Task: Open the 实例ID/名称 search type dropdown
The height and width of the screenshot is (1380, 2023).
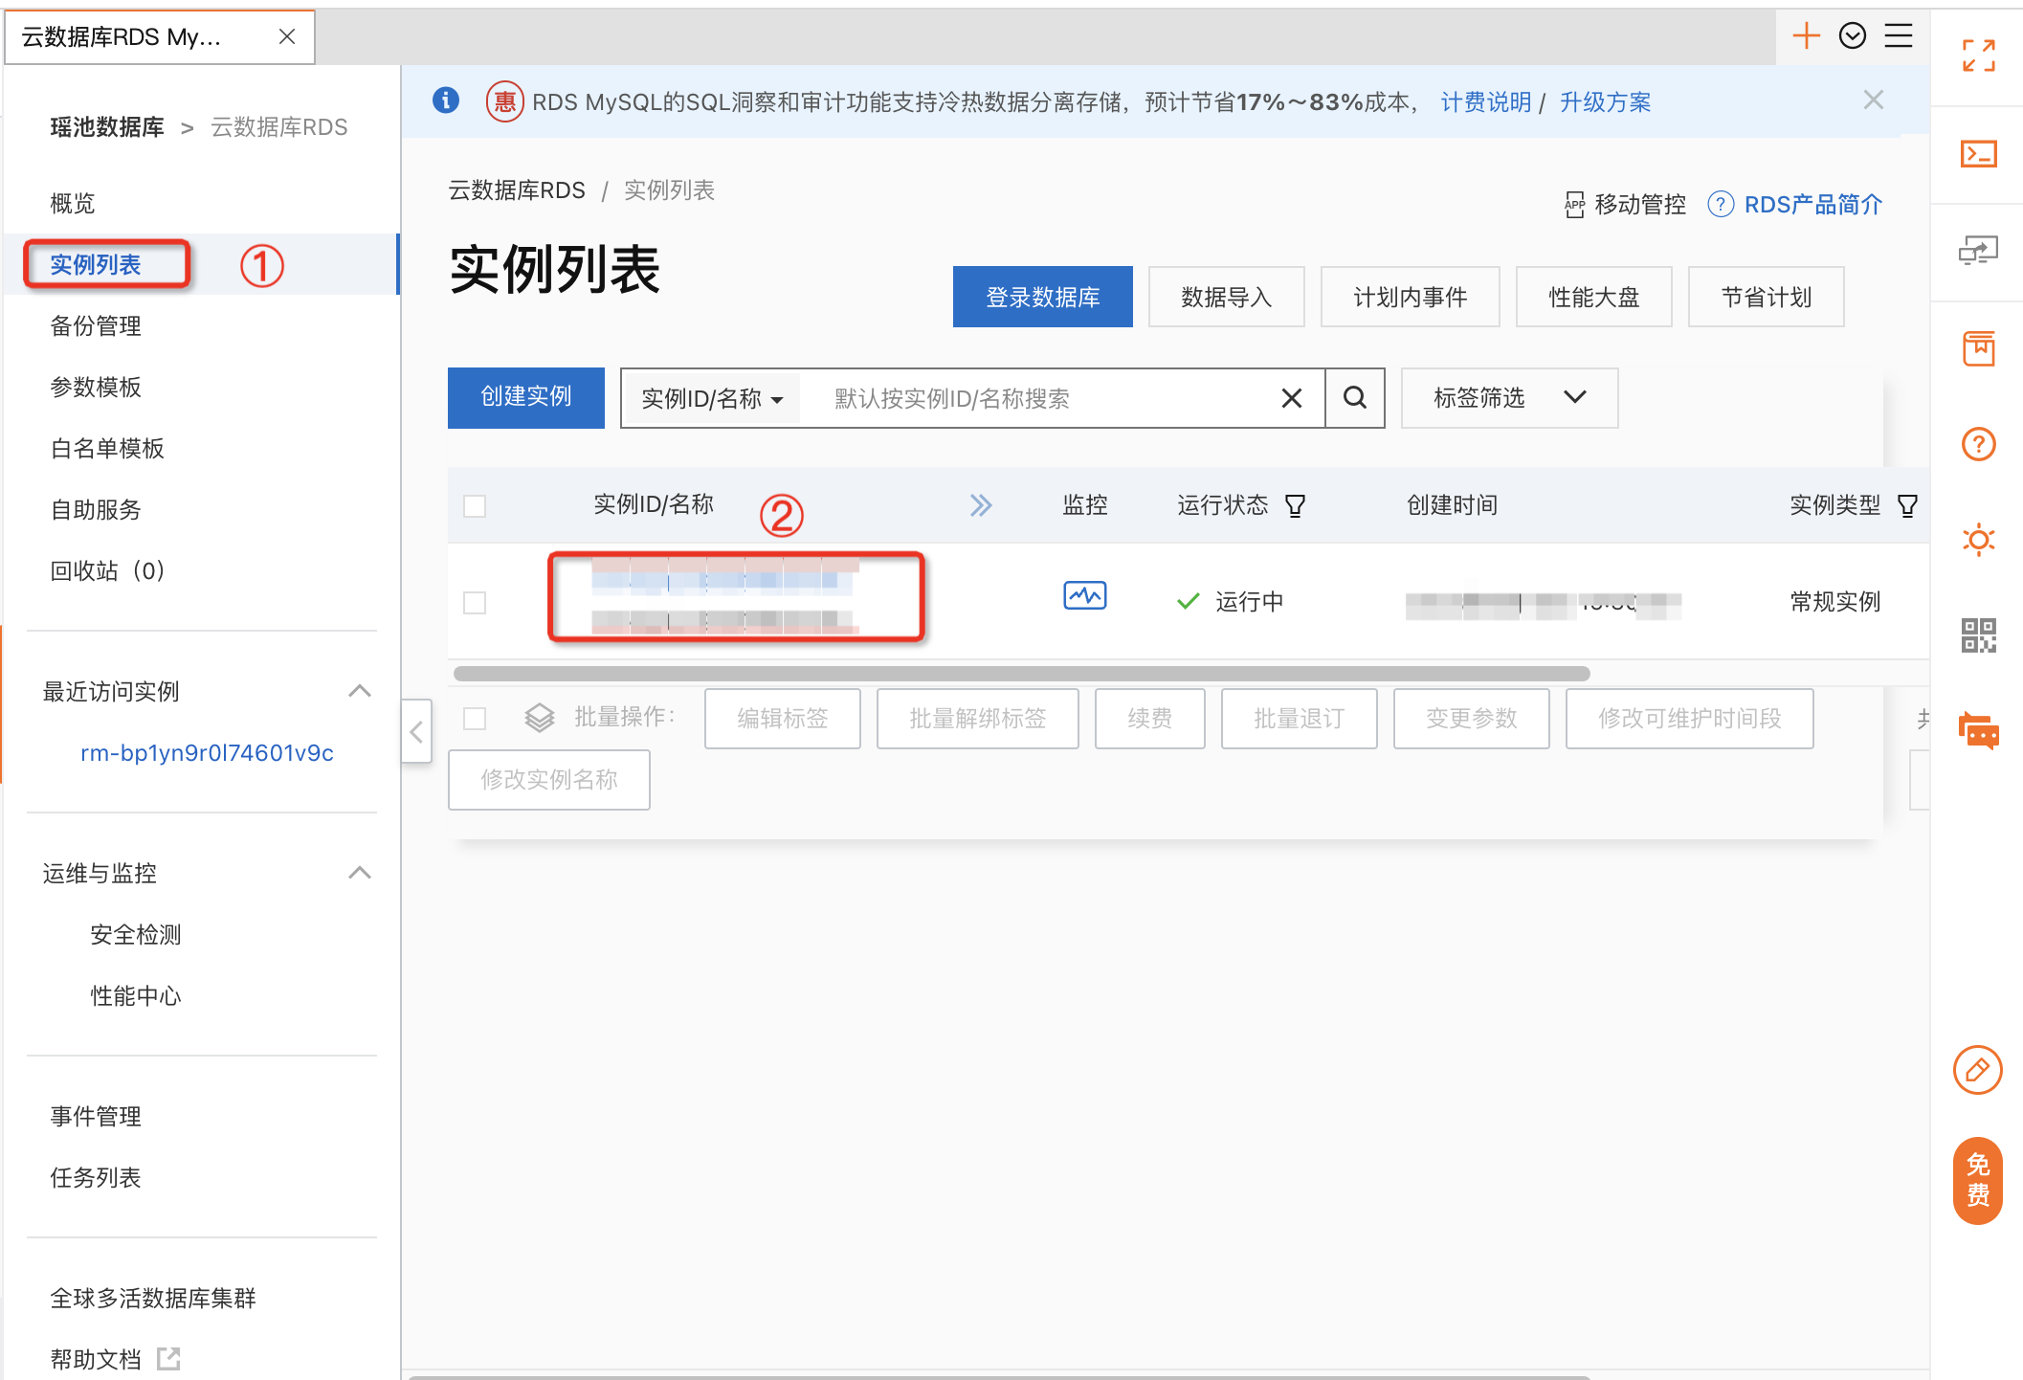Action: click(x=712, y=399)
